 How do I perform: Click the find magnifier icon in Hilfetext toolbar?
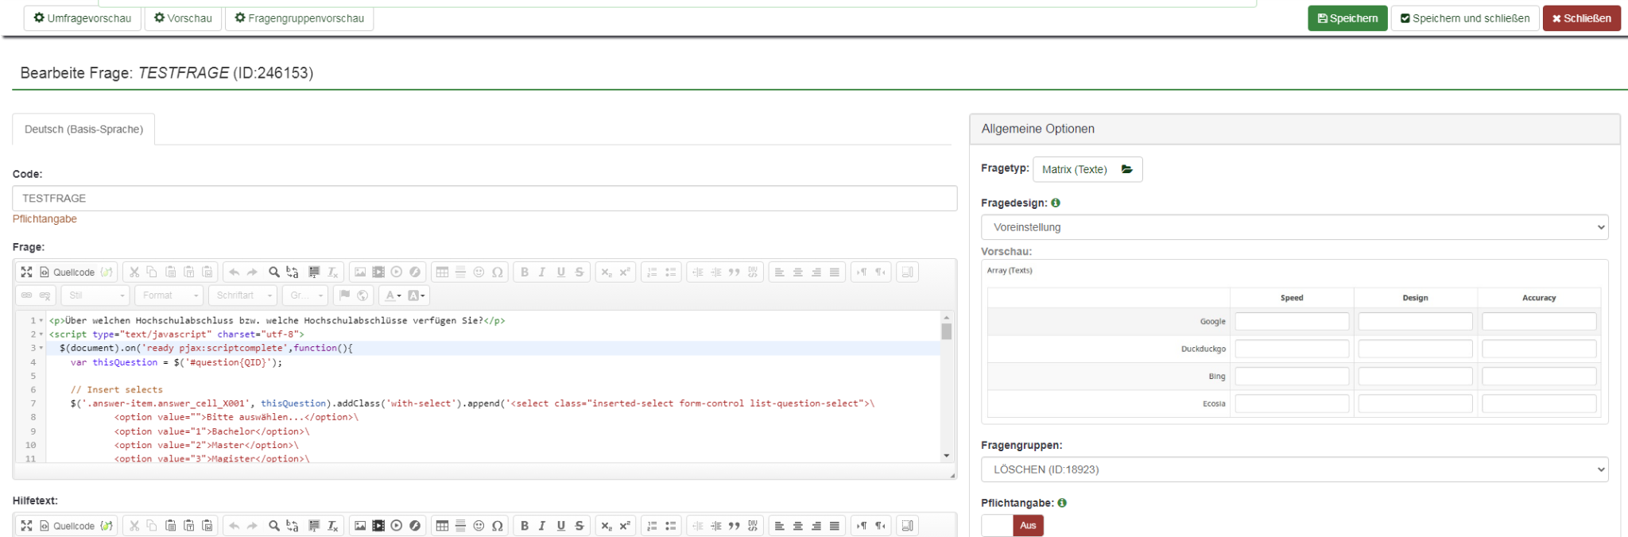tap(274, 526)
